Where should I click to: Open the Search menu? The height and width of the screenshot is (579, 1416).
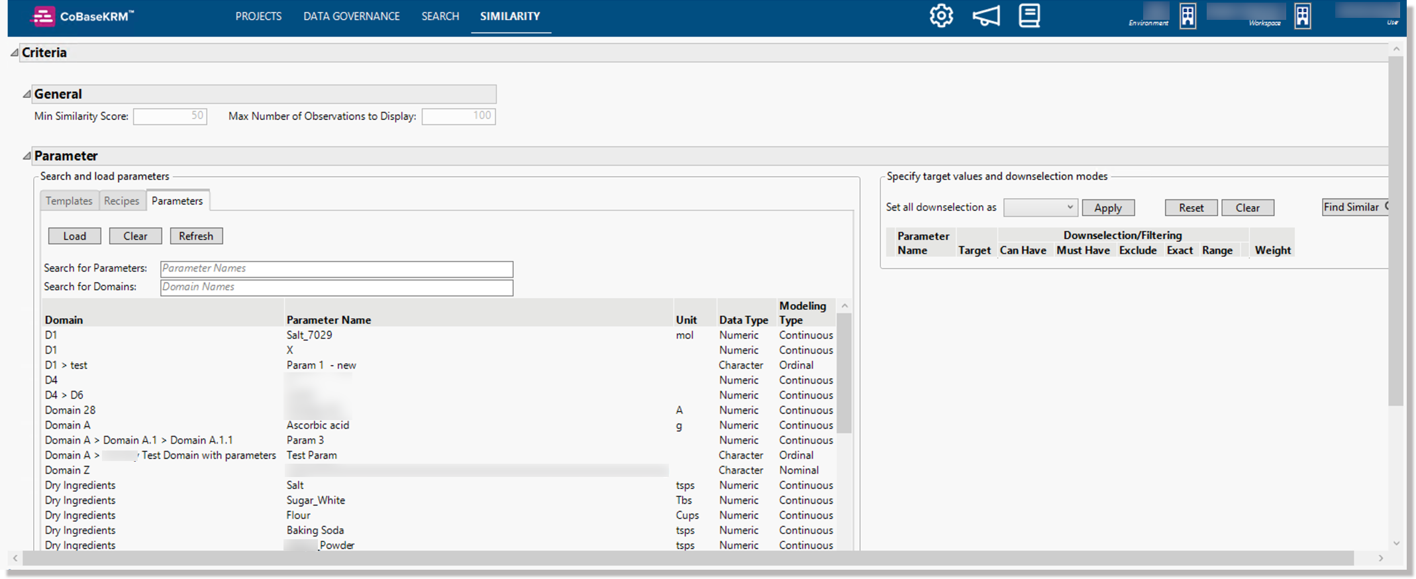point(440,16)
